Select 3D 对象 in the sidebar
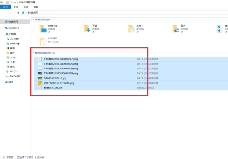This screenshot has width=228, height=159. pyautogui.click(x=14, y=39)
